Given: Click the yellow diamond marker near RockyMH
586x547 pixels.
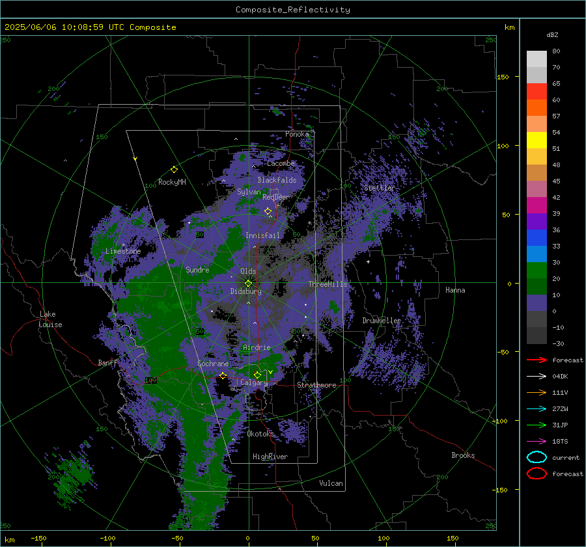Looking at the screenshot, I should (174, 170).
